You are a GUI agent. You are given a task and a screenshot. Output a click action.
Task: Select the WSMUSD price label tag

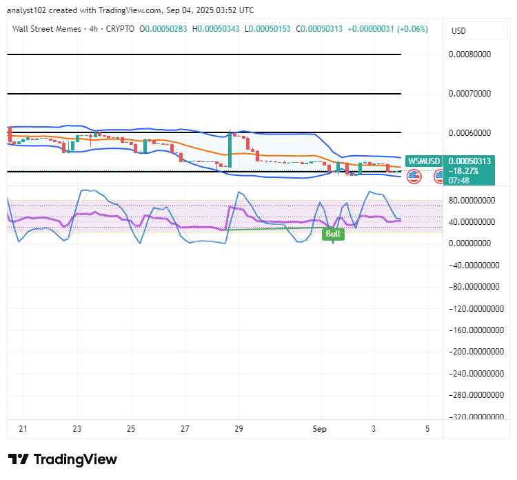pyautogui.click(x=424, y=161)
